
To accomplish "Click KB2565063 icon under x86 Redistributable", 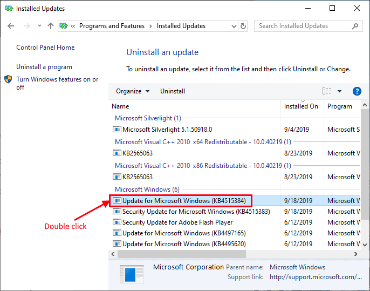I will [x=117, y=177].
